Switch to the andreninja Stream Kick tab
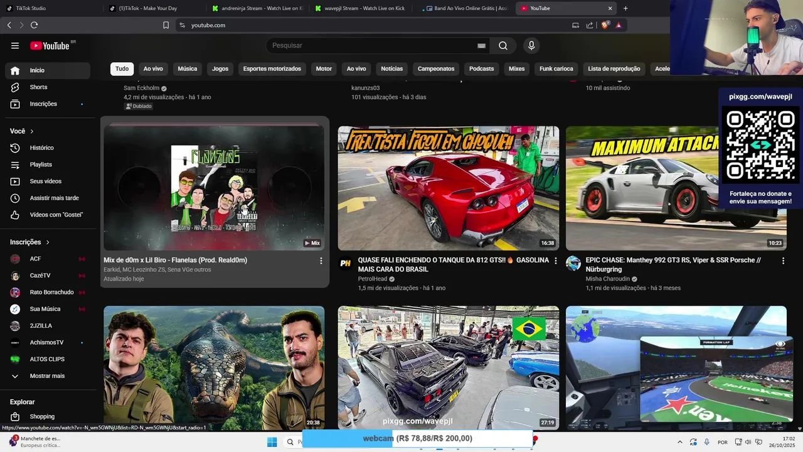The height and width of the screenshot is (452, 803). pyautogui.click(x=257, y=8)
